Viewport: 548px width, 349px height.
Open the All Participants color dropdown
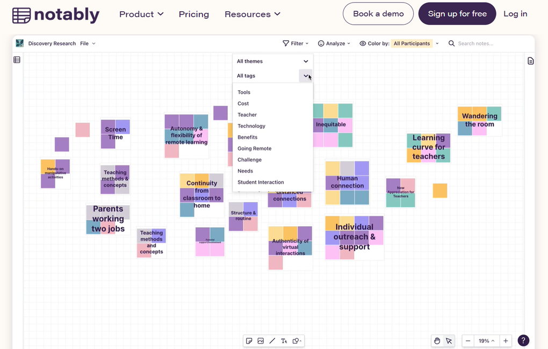[x=412, y=43]
